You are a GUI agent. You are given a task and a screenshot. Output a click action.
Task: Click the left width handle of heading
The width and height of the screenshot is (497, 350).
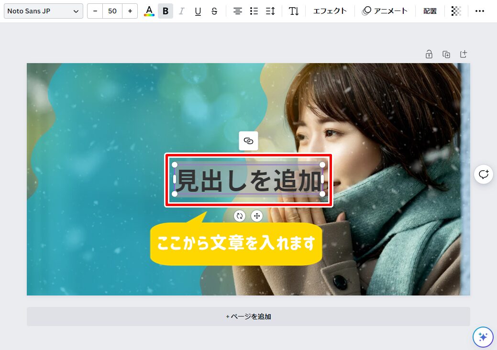coord(174,179)
